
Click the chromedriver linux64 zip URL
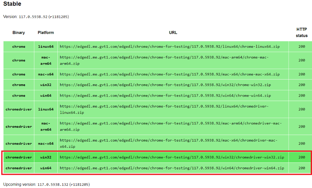point(164,109)
